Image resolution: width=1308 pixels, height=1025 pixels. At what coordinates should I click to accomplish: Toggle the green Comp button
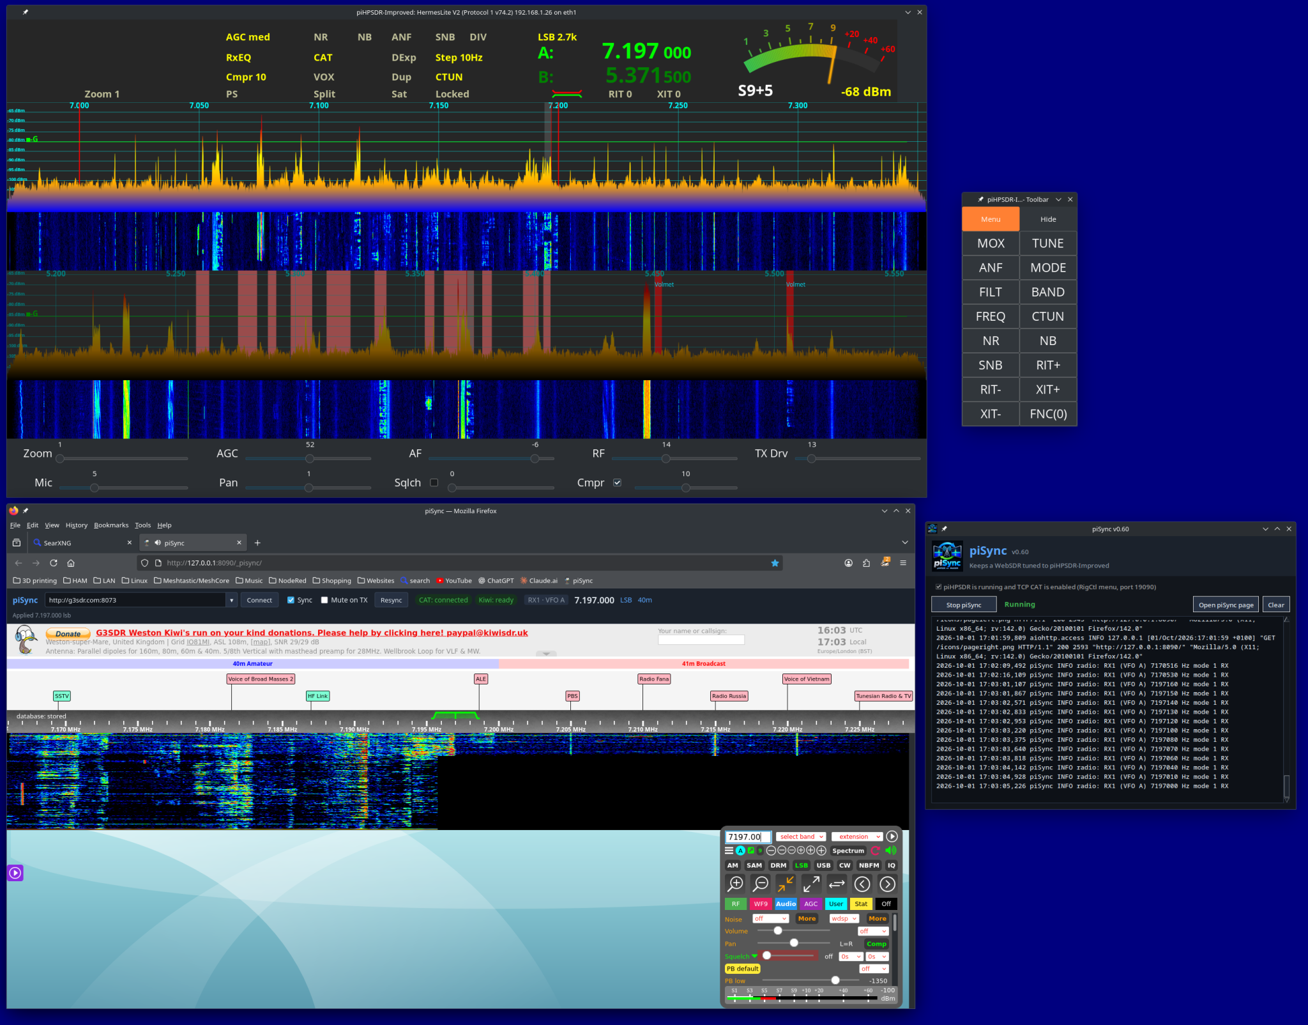tap(876, 944)
